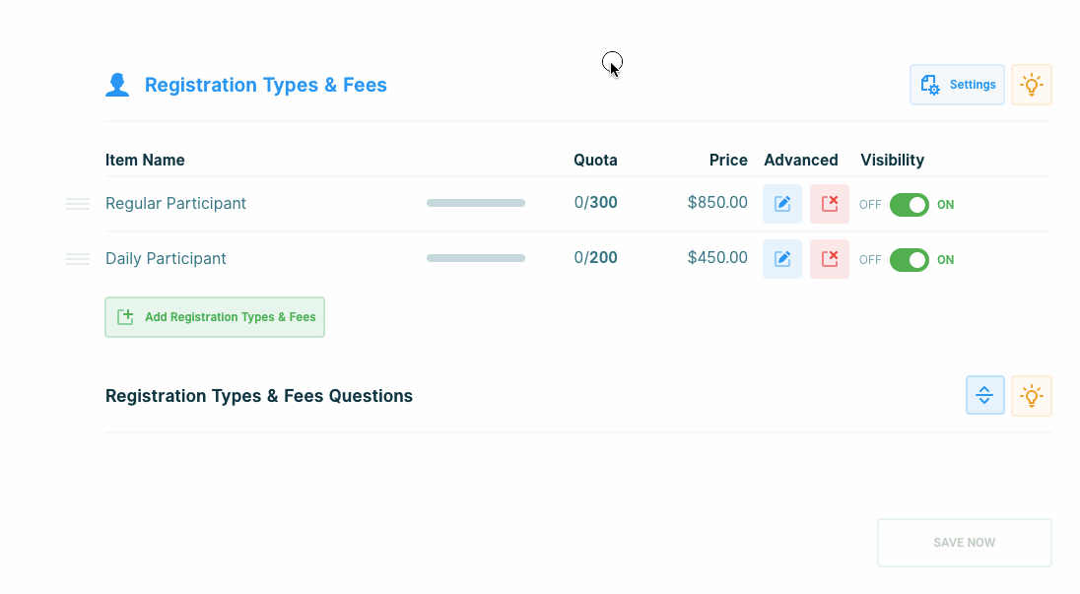Click the lightbulb icon in Questions section
The image size is (1080, 594).
tap(1032, 396)
